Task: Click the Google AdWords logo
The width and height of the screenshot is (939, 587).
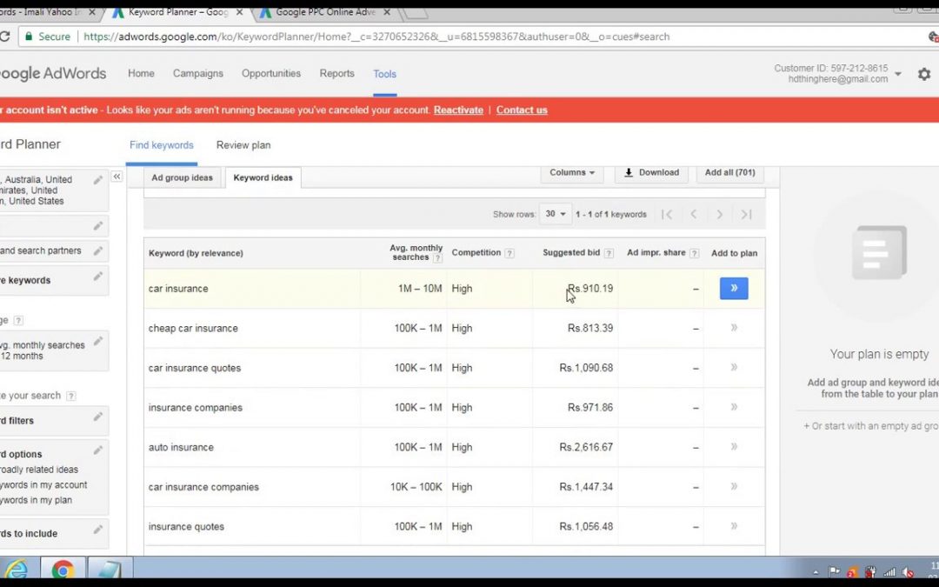Action: (53, 74)
